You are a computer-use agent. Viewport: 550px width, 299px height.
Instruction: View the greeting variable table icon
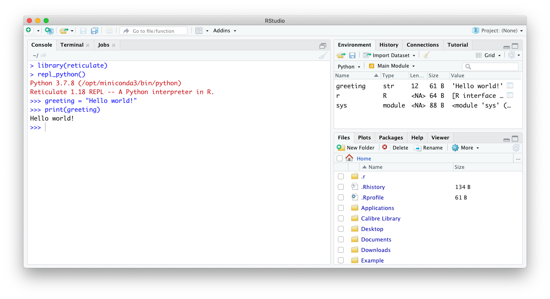click(510, 86)
